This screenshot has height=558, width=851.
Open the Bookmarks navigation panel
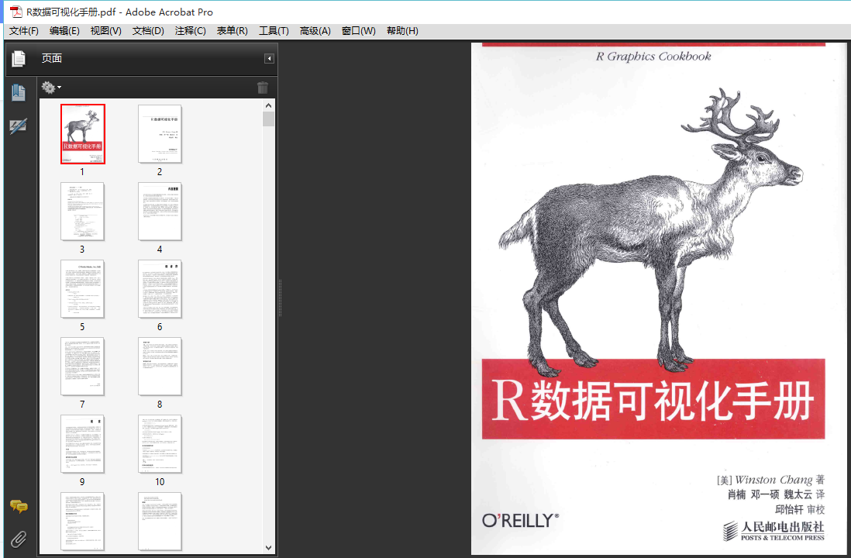19,93
